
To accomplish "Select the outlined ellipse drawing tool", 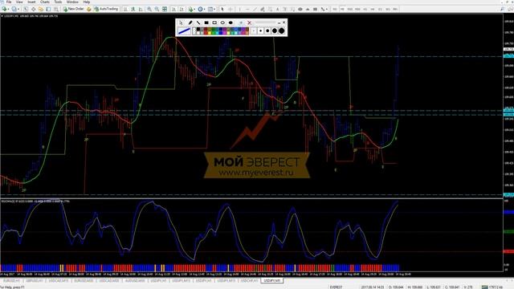I will coord(222,22).
